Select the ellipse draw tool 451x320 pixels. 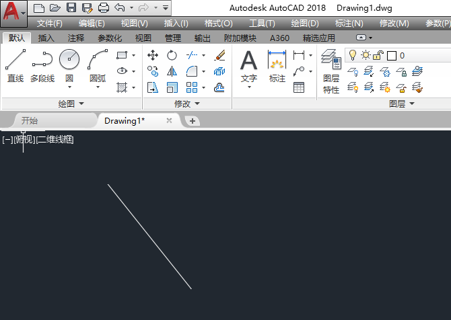click(122, 71)
